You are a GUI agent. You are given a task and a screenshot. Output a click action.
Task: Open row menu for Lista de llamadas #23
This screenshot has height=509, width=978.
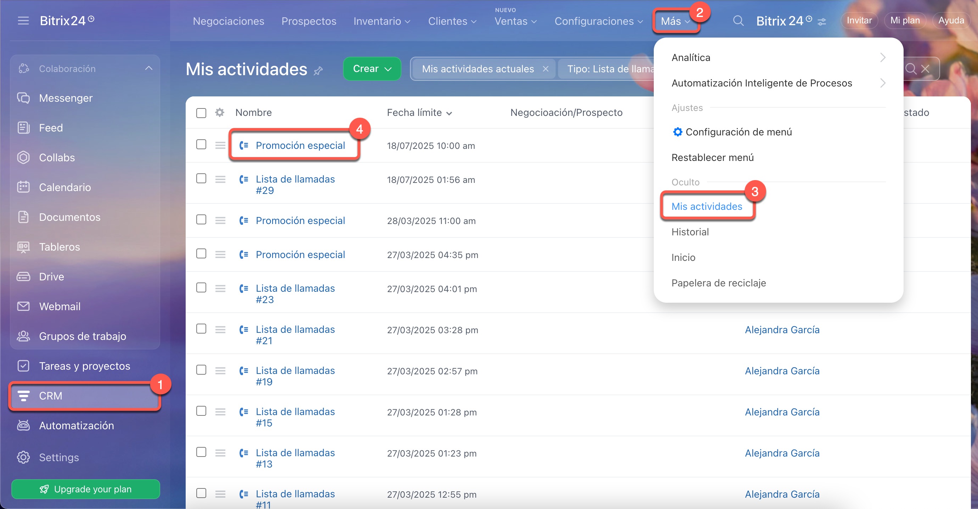coord(220,289)
